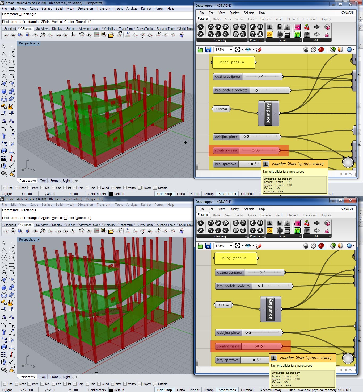Image resolution: width=363 pixels, height=392 pixels.
Task: Click undo CPlane arrow icon in upper Rhino toolbar
Action: (x=82, y=35)
